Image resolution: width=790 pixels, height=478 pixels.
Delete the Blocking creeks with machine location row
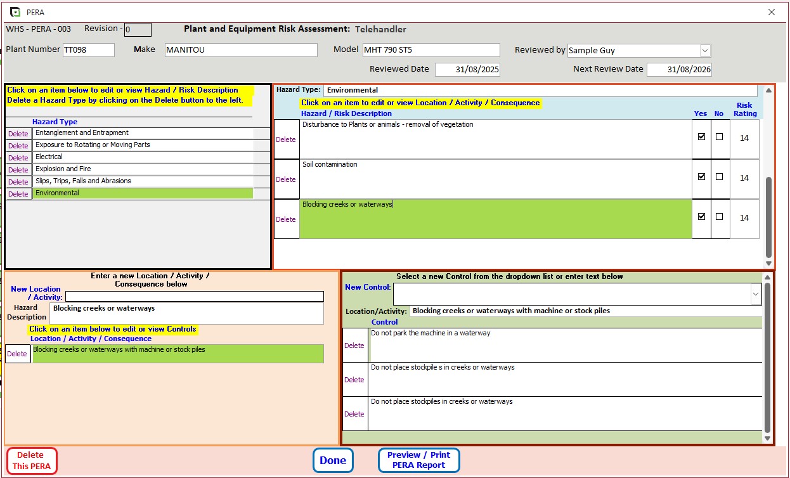(x=17, y=354)
